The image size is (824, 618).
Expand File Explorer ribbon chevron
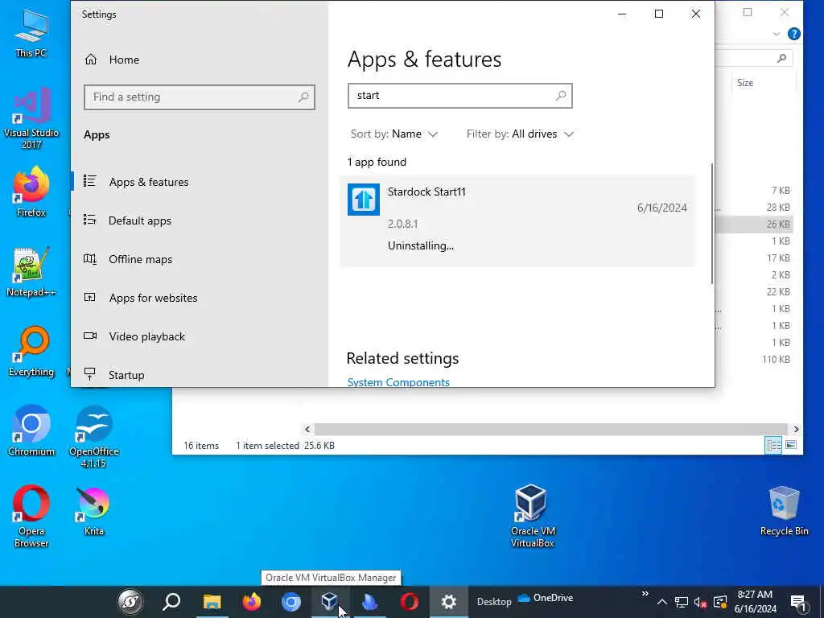tap(777, 34)
